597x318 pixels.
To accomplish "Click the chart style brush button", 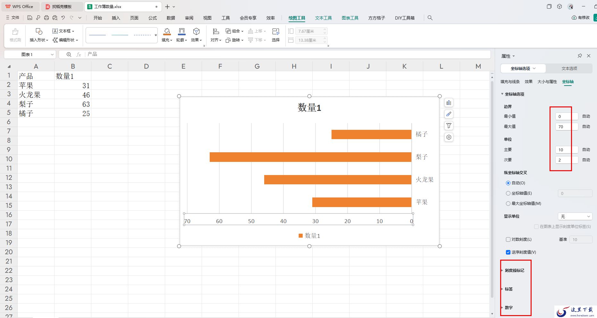I will [x=449, y=114].
